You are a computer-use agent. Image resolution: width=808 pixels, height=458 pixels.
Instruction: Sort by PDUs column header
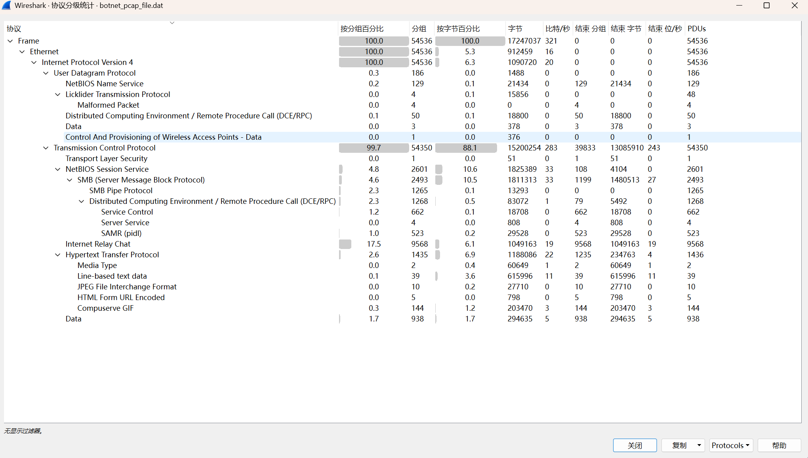696,29
